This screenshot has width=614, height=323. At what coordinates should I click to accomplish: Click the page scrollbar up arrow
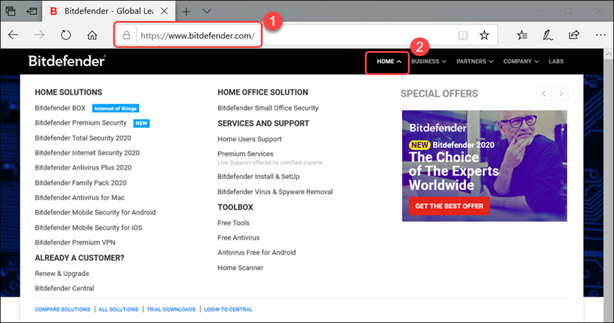click(x=608, y=54)
